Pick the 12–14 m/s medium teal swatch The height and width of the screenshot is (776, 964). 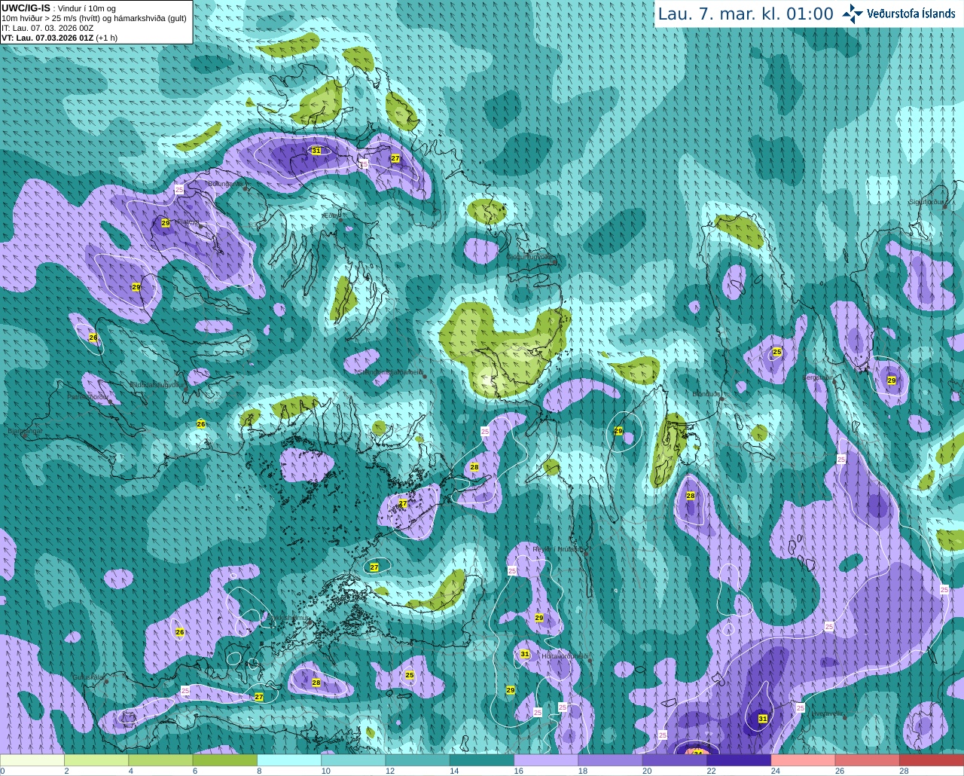(x=418, y=760)
